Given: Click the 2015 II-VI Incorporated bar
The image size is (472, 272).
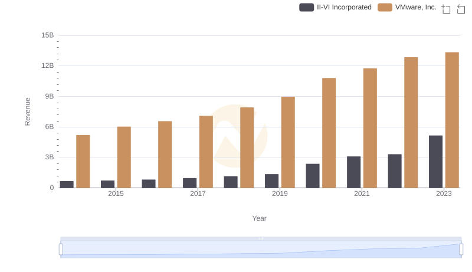Looking at the screenshot, I should (108, 184).
